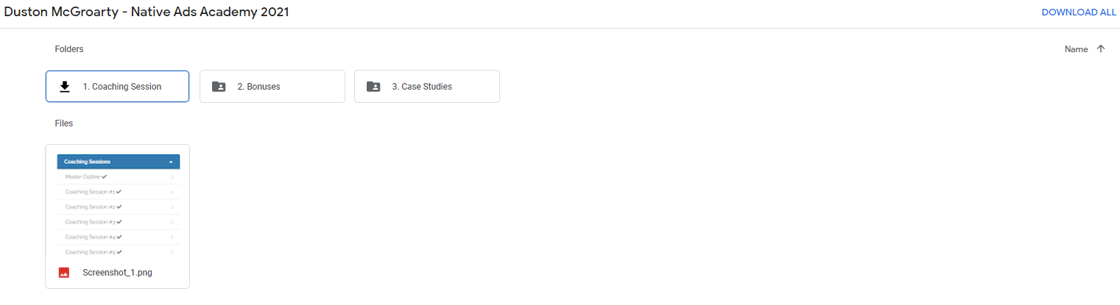1120x305 pixels.
Task: Open the 3. Case Studies folder label
Action: click(x=422, y=87)
